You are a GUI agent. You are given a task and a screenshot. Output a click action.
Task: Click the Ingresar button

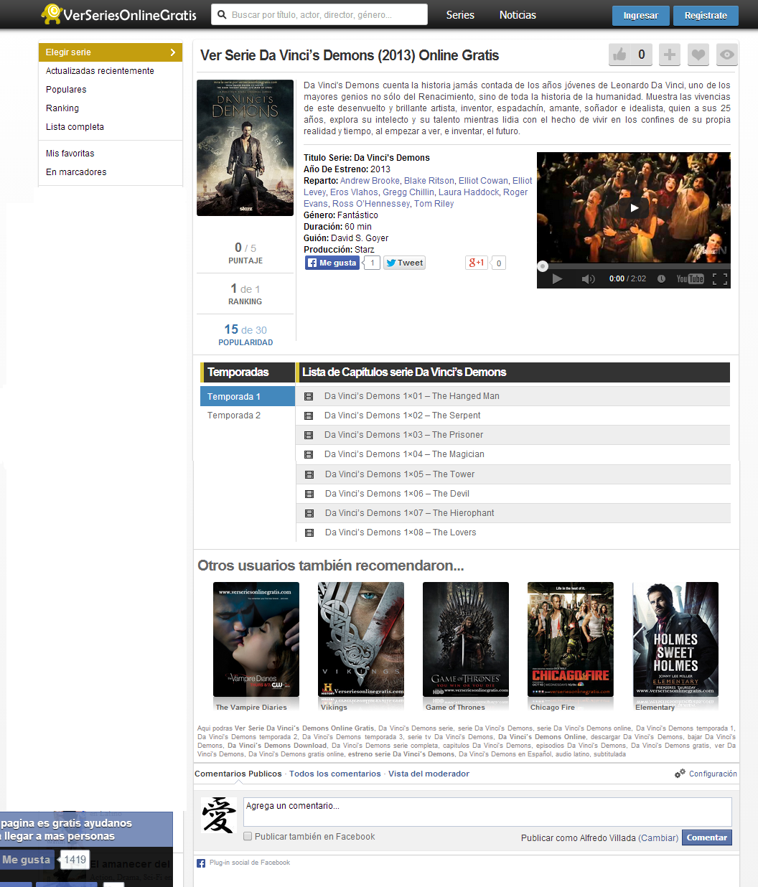(640, 16)
